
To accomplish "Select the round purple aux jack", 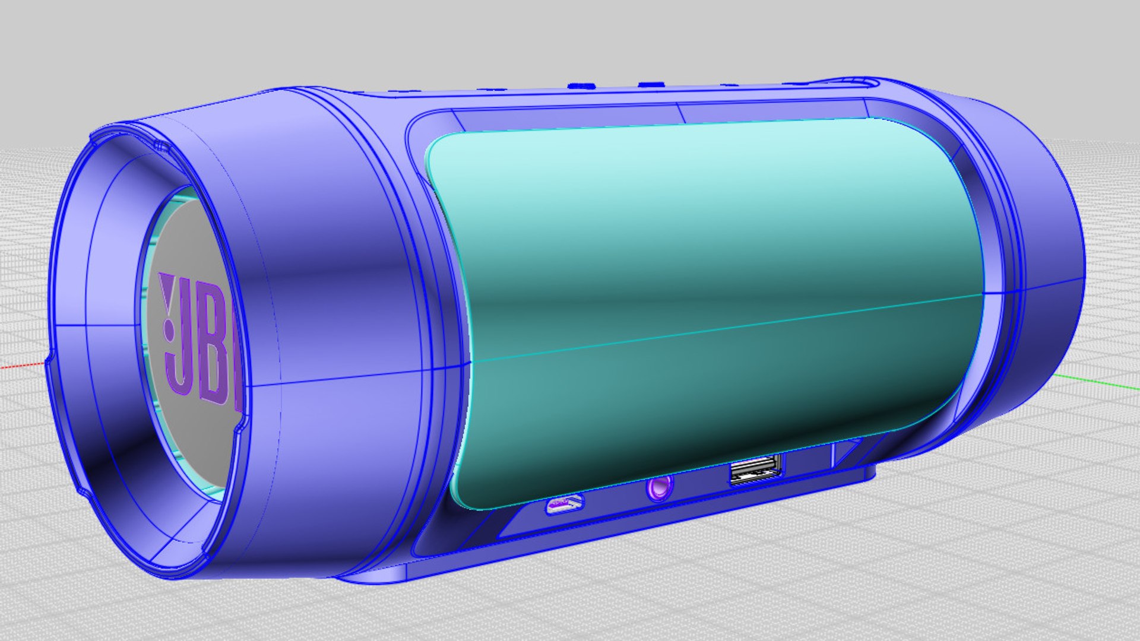I will (x=660, y=487).
